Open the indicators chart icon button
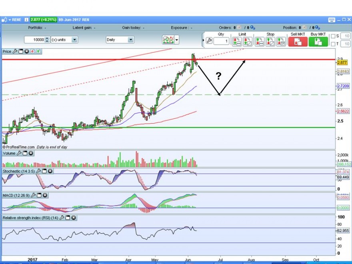The height and width of the screenshot is (264, 352). click(x=168, y=40)
